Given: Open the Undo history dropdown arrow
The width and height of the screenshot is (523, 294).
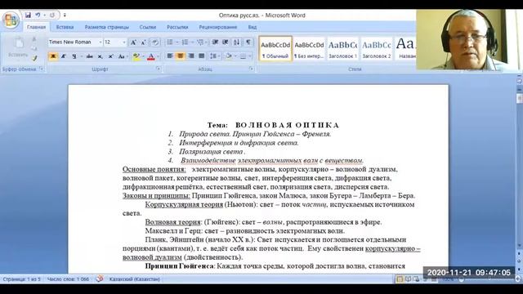Looking at the screenshot, I should tap(44, 15).
